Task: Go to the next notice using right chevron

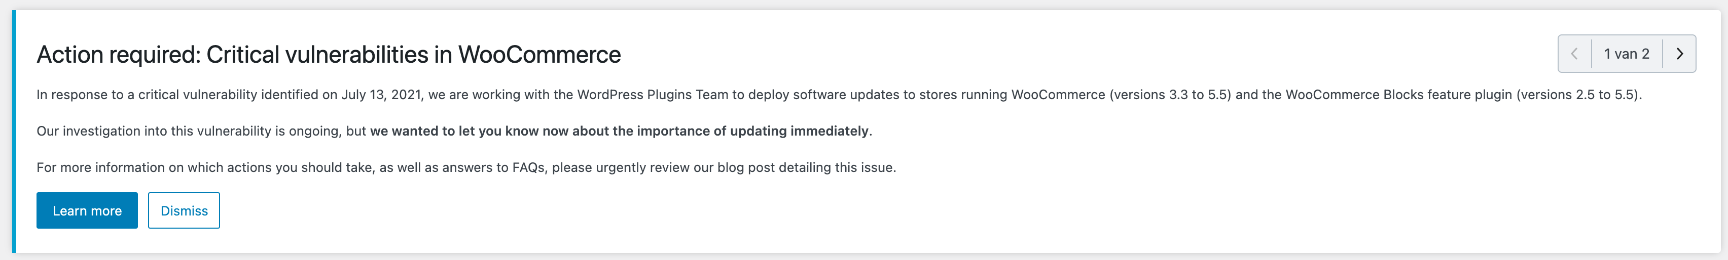Action: (x=1679, y=54)
